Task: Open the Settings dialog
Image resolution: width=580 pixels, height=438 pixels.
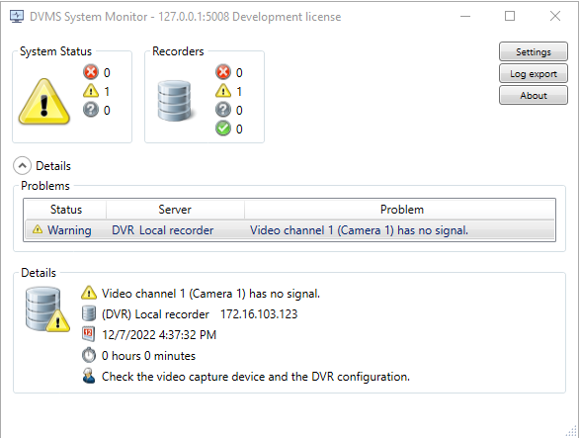Action: click(x=533, y=51)
